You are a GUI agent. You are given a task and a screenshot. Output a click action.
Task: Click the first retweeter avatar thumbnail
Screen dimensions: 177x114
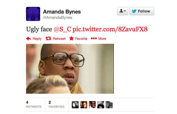75,105
